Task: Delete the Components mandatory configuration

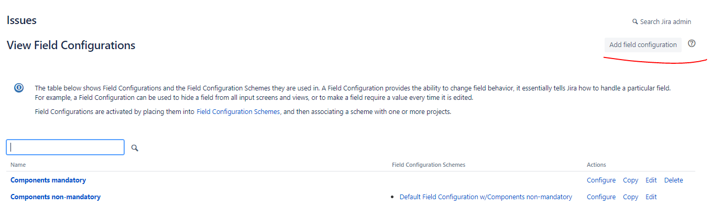Action: 673,180
